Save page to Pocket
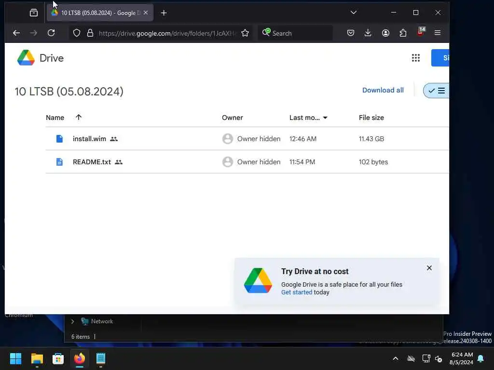494x370 pixels. 351,33
